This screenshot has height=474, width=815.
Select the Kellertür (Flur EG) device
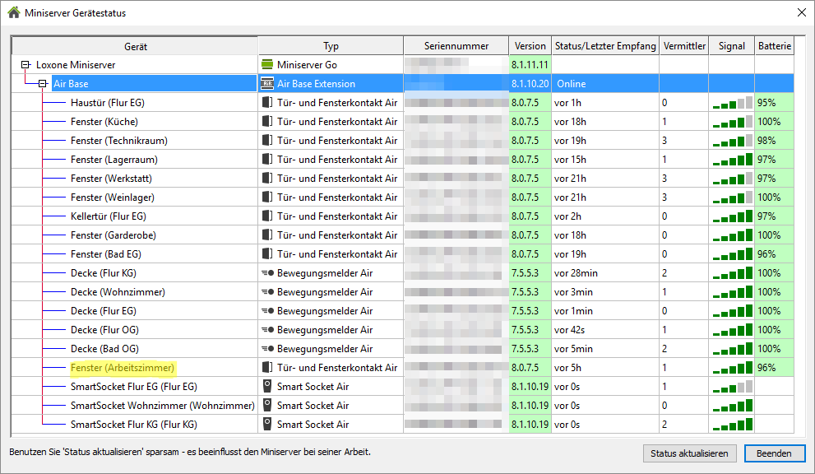point(109,216)
